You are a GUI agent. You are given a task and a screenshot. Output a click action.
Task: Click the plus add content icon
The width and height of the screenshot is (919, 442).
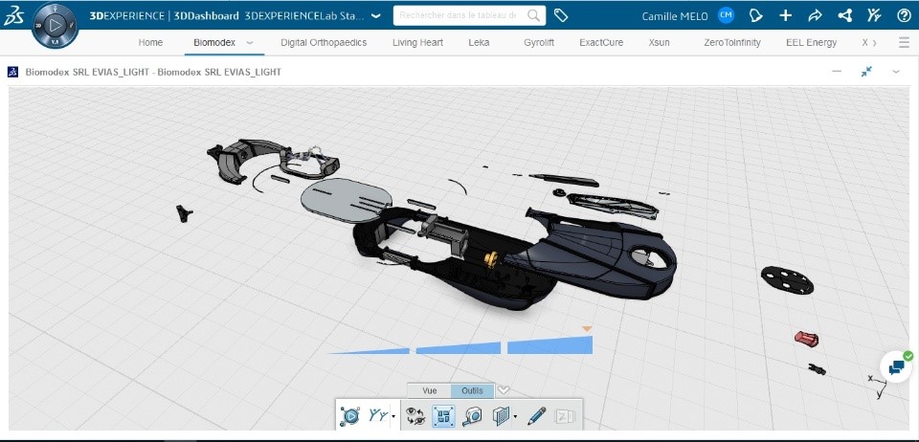785,16
